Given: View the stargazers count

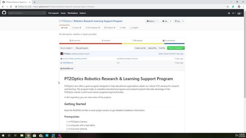Looking at the screenshot, I should (x=170, y=21).
